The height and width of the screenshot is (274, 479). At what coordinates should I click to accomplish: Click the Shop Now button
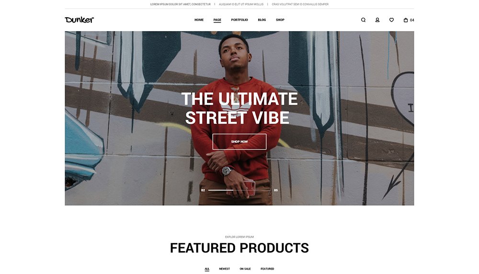tap(239, 142)
